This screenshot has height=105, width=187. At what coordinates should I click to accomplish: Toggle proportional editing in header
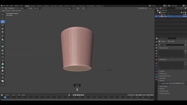pyautogui.click(x=83, y=8)
